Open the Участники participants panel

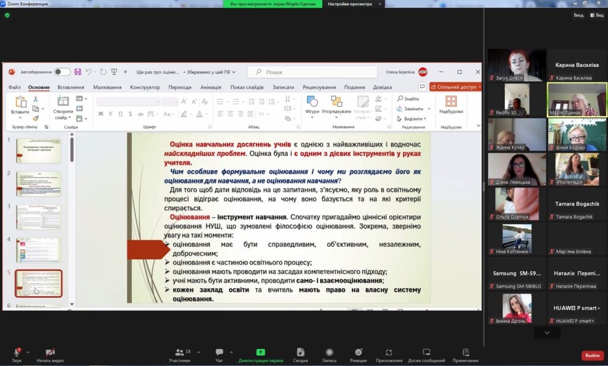coord(179,353)
